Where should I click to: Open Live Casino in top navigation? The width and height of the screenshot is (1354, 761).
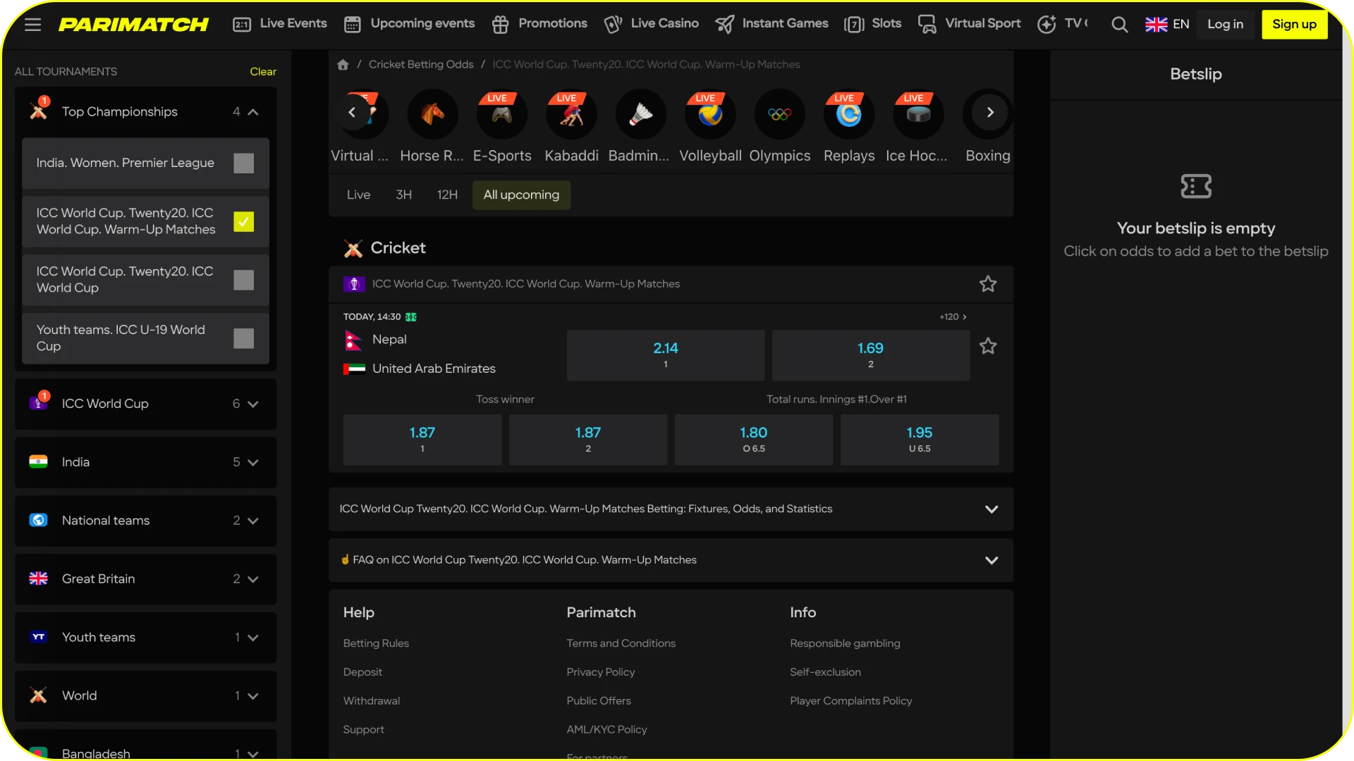point(652,24)
